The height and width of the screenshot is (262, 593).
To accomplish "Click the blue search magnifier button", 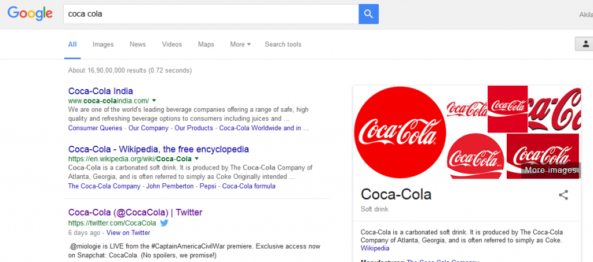I will pyautogui.click(x=368, y=14).
